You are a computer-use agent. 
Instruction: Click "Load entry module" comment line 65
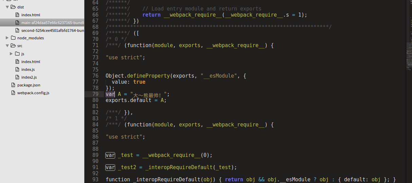coord(202,9)
